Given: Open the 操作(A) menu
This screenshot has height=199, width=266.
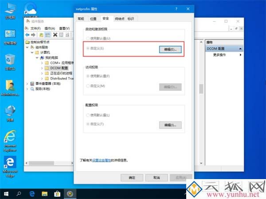Looking at the screenshot, I should 50,28.
